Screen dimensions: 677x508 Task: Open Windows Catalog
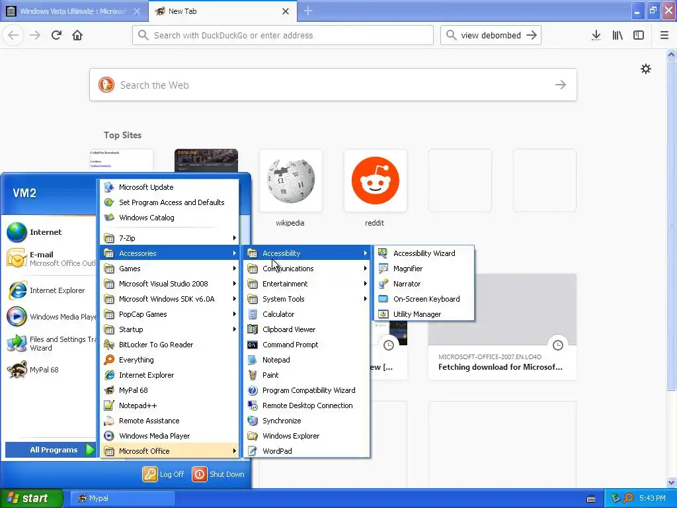pyautogui.click(x=170, y=217)
